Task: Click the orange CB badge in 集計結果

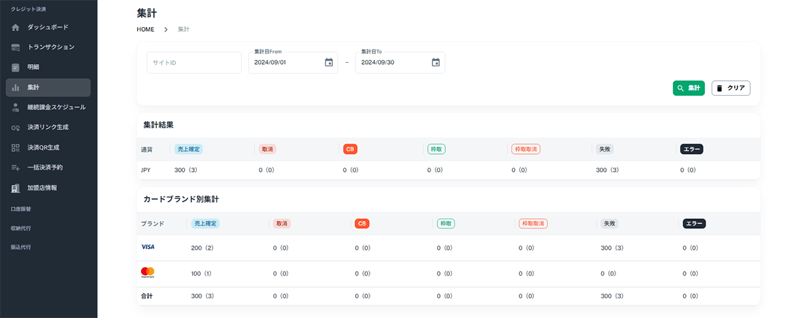Action: tap(350, 149)
